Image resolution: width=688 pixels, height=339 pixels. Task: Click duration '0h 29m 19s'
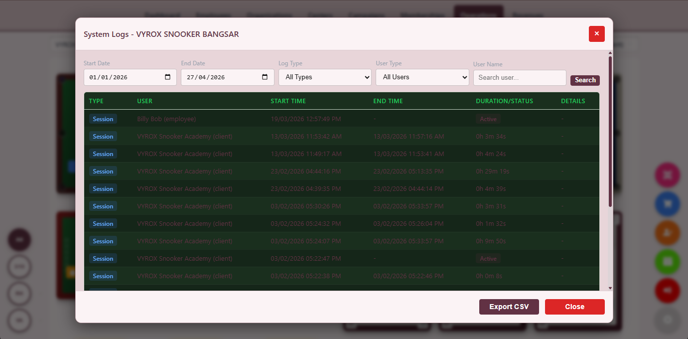point(492,171)
